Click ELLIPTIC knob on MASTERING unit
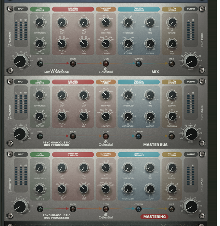The height and width of the screenshot is (226, 220). coord(172,168)
